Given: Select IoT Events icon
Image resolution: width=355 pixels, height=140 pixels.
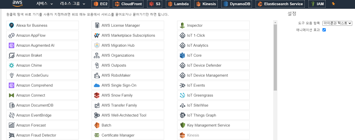Looking at the screenshot, I should [182, 85].
